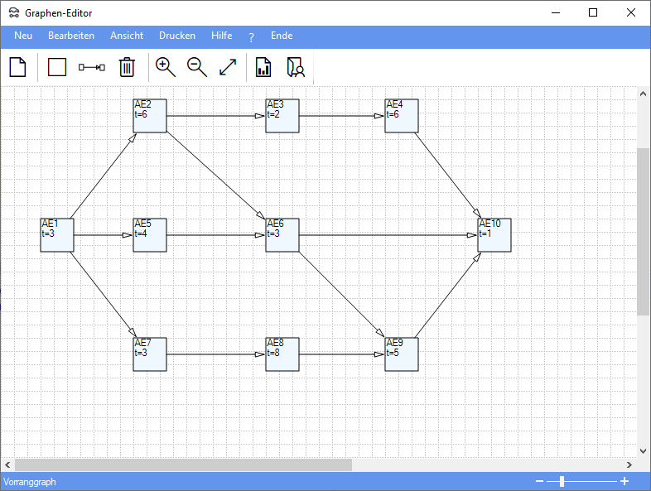
Task: Click the horizontal scrollbar right arrow
Action: (630, 465)
